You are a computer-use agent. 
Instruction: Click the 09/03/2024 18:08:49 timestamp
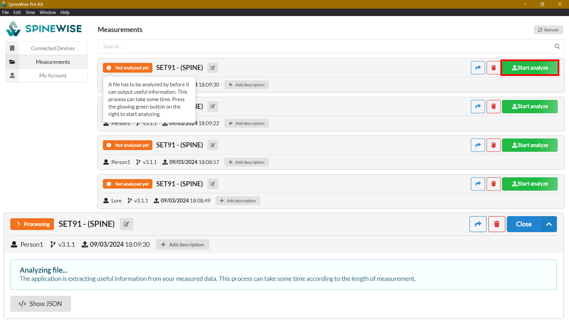click(x=185, y=201)
